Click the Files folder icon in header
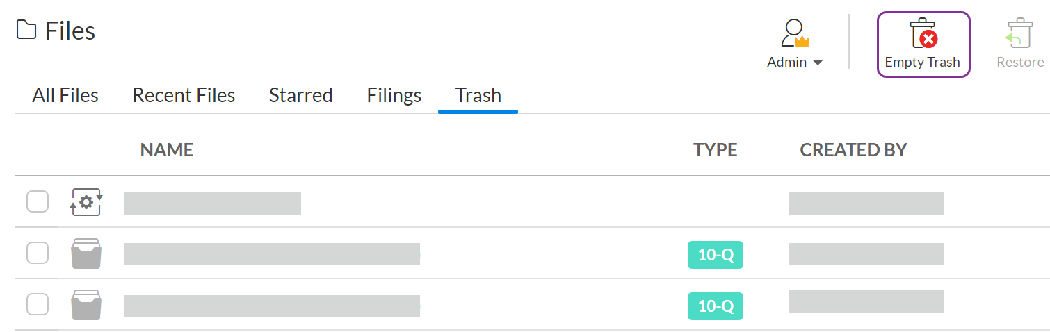 click(26, 31)
